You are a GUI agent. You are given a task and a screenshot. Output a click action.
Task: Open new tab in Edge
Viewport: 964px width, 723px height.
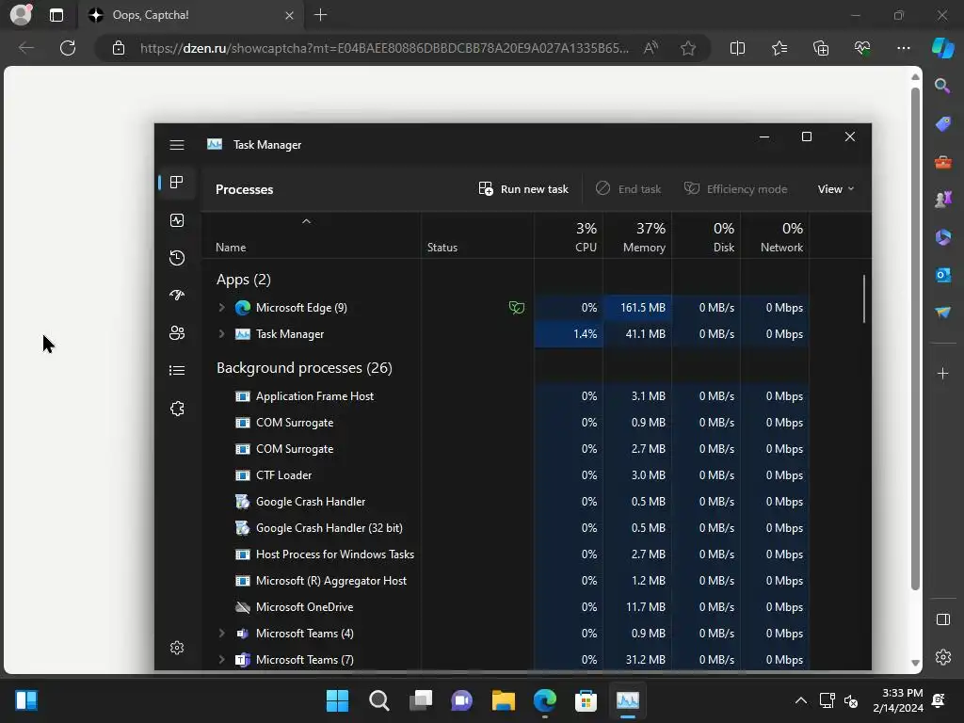pos(320,15)
